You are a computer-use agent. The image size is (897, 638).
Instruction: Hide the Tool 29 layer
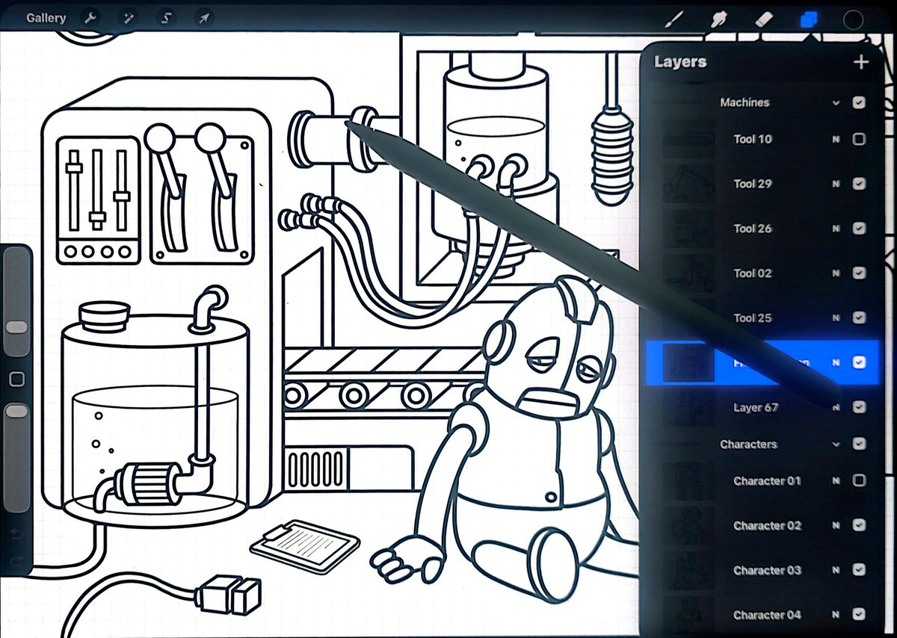[x=859, y=184]
